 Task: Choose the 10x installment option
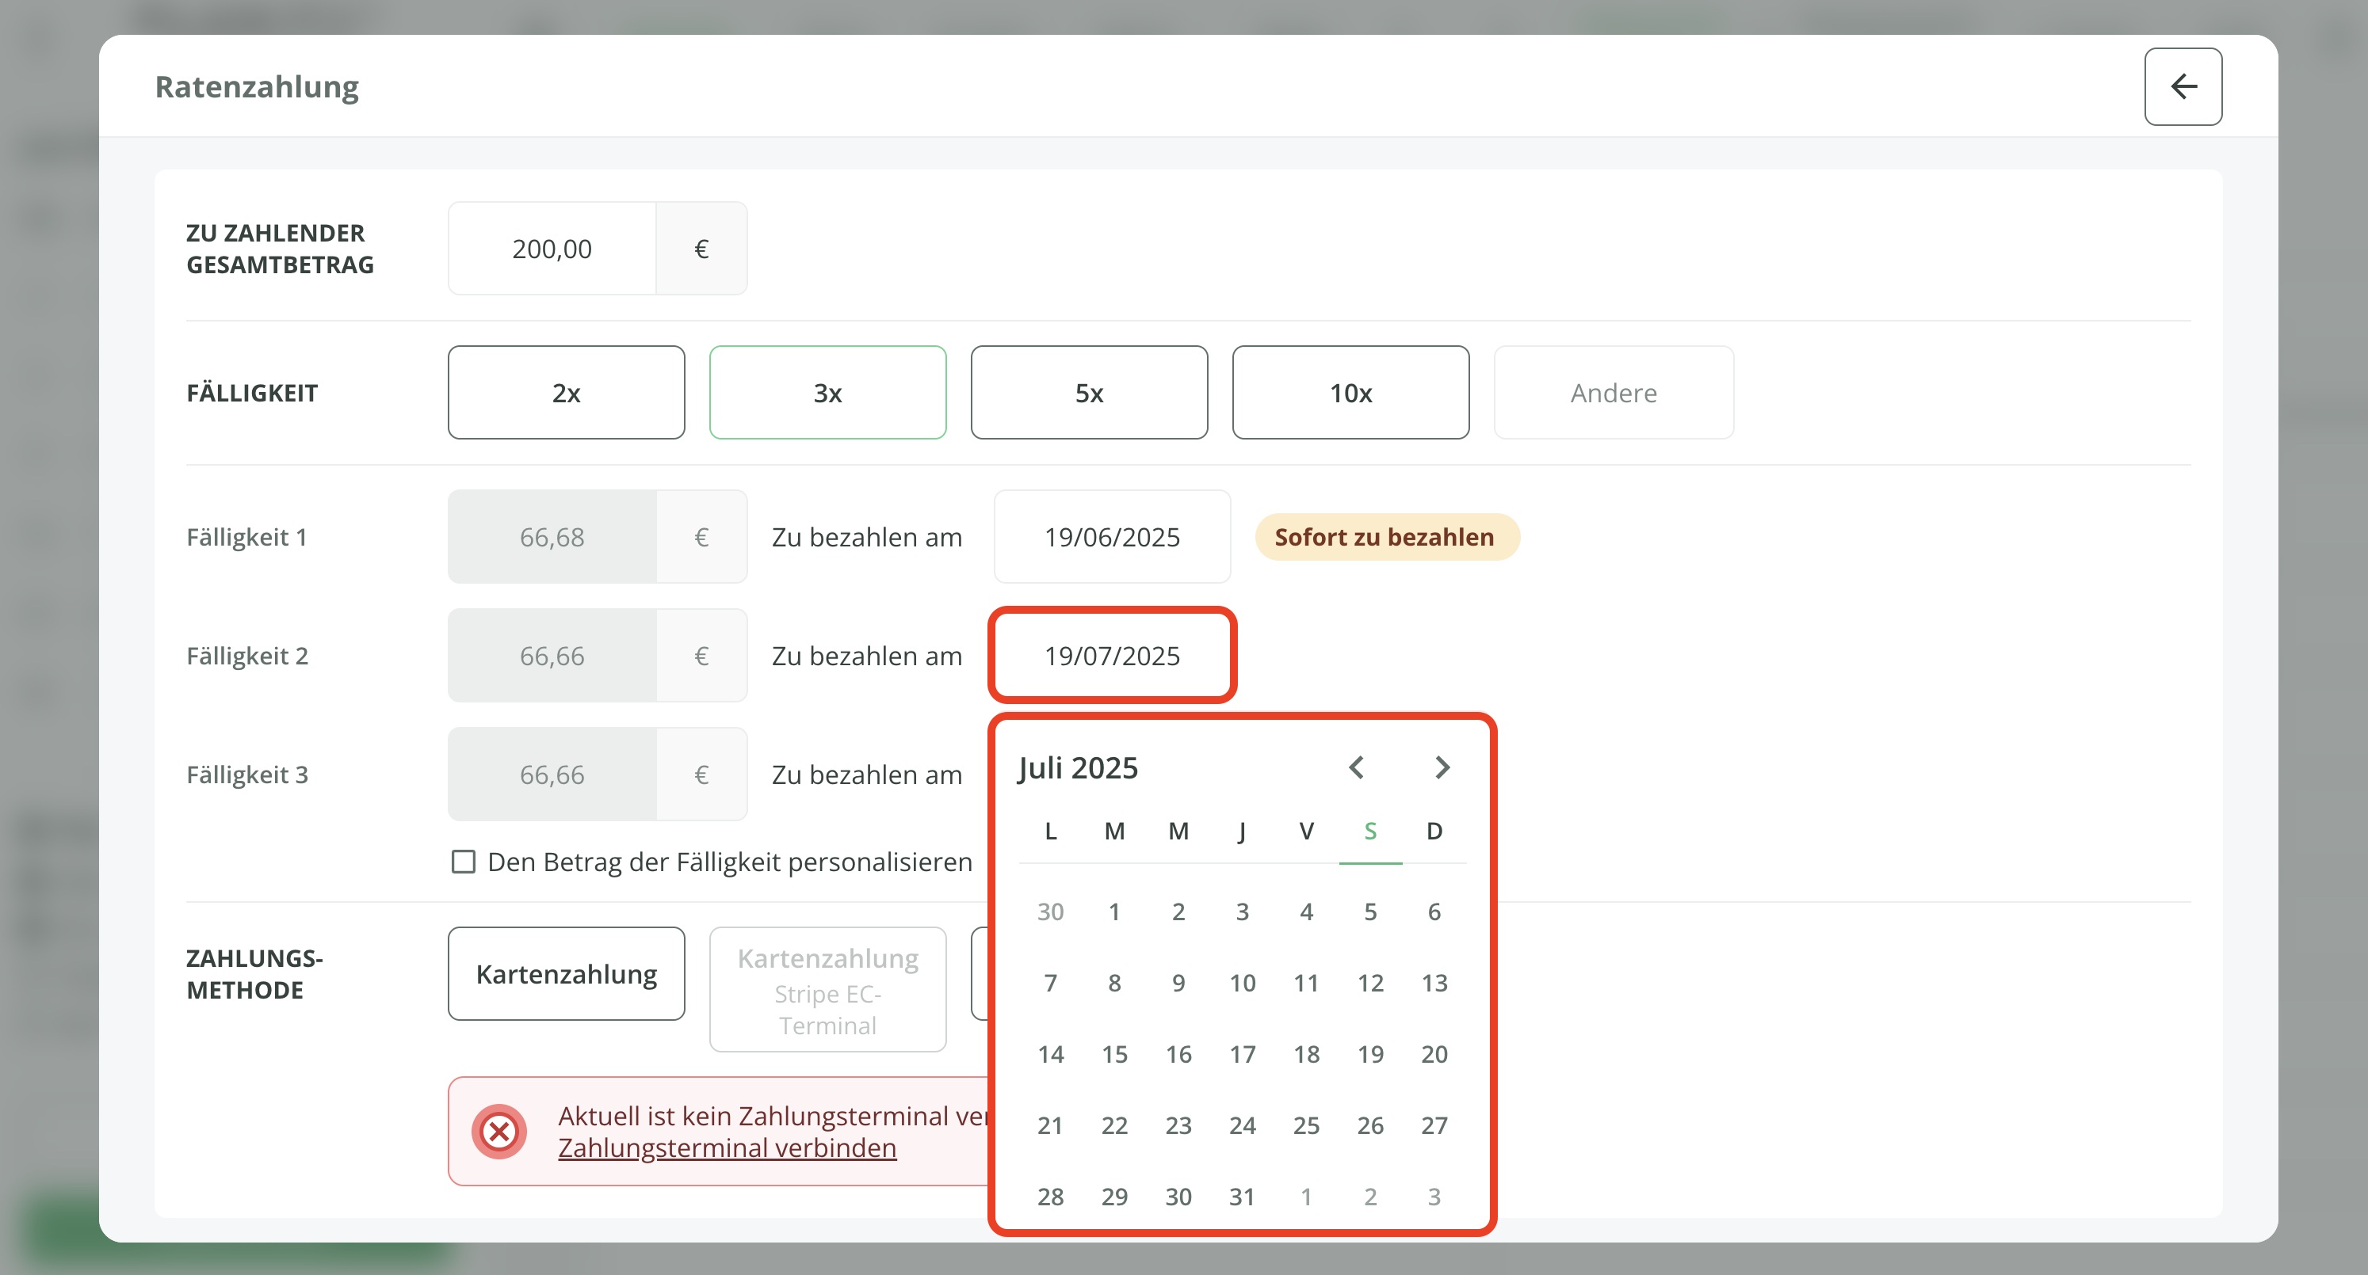[x=1350, y=392]
